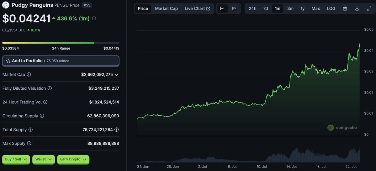Click trading volume value $1,824,524,514

104,102
